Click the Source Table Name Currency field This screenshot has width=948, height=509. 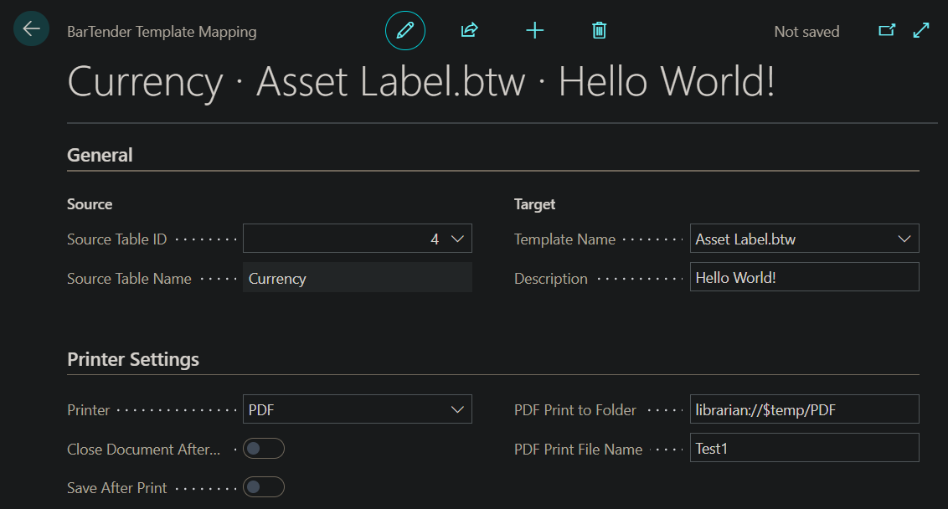[358, 277]
